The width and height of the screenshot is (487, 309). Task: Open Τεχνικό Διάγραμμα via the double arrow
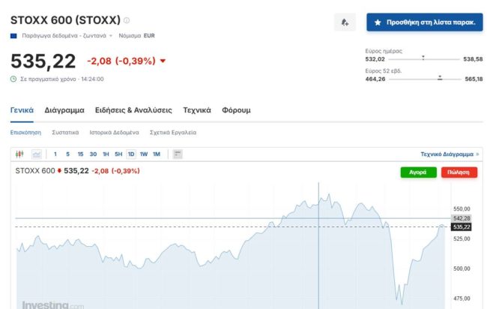[x=477, y=154]
